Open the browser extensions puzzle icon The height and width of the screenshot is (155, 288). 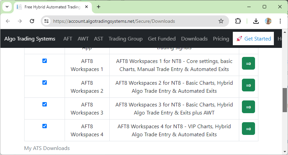click(238, 21)
